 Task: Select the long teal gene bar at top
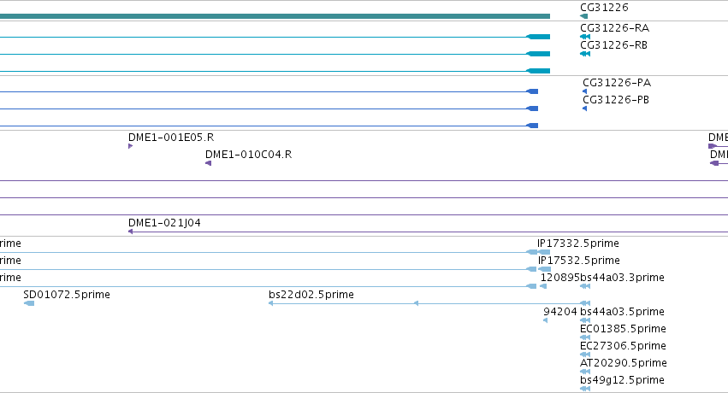pos(275,16)
